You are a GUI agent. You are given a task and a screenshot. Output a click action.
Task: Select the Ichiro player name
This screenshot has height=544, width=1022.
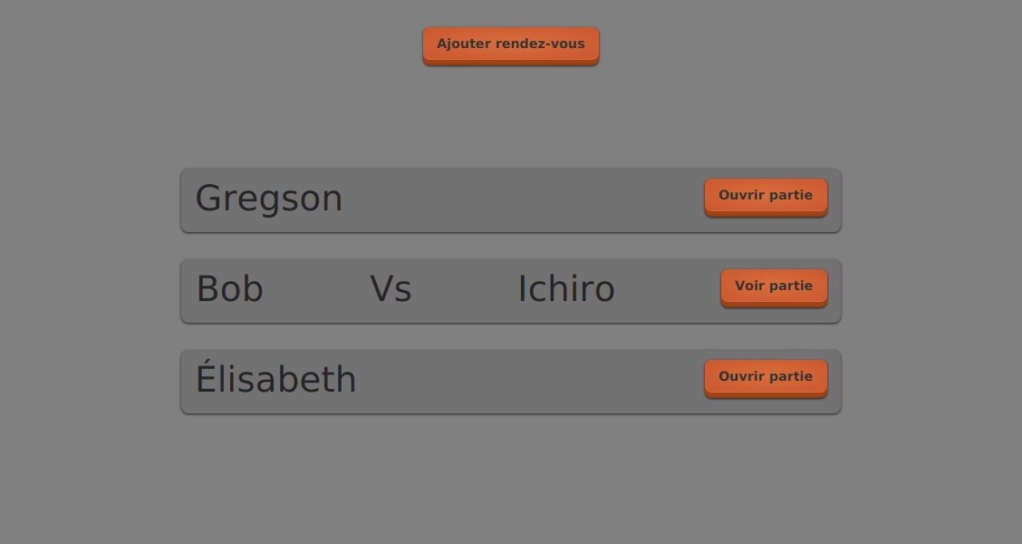pos(566,289)
